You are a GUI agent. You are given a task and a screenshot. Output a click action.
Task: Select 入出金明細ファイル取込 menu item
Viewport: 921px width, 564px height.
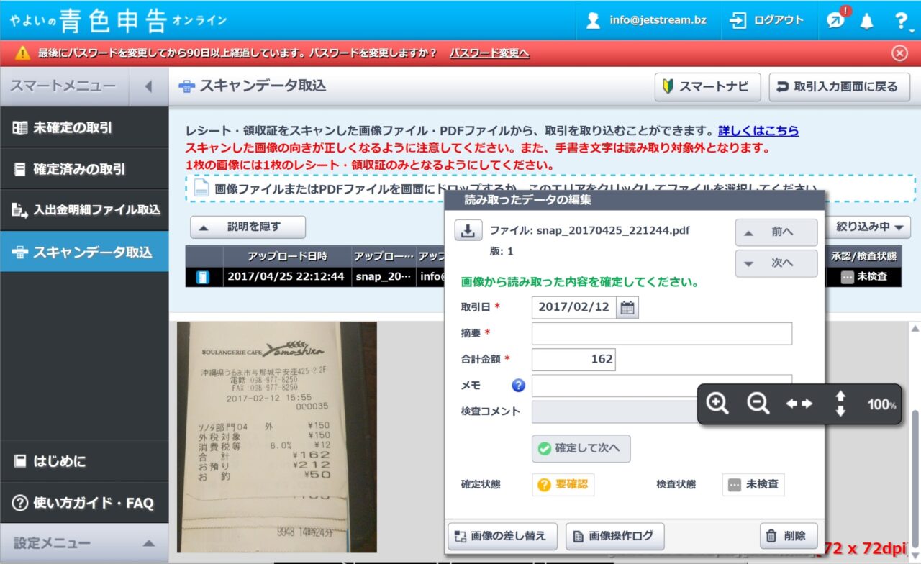point(84,210)
